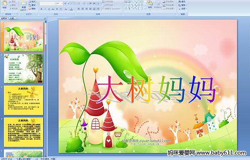Switch to the Slides (幻灯片) pane tab
This screenshot has height=160, width=250.
(x=4, y=18)
